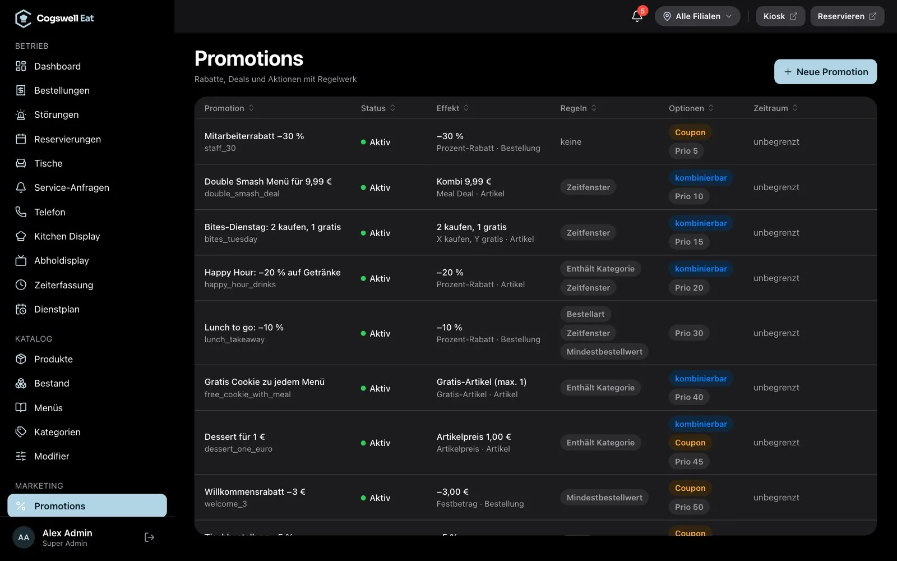The width and height of the screenshot is (897, 561).
Task: Click the Störungen alarm icon
Action: (x=21, y=114)
